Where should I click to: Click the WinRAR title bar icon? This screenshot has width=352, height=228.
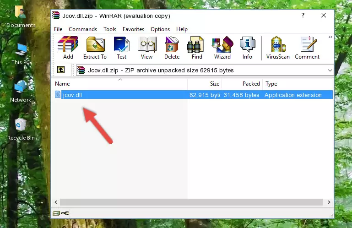(x=56, y=15)
